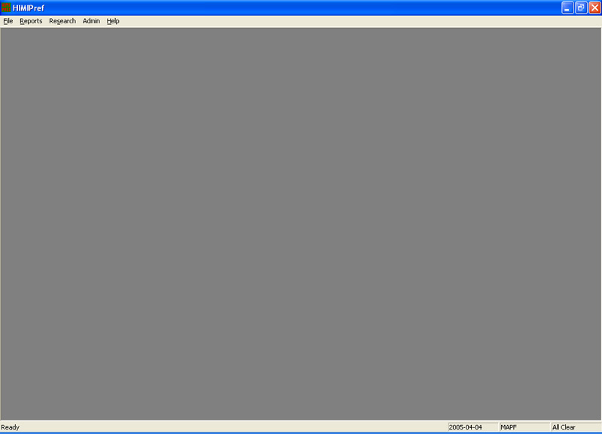Click the MAPF status bar entry
Image resolution: width=602 pixels, height=434 pixels.
click(x=524, y=427)
